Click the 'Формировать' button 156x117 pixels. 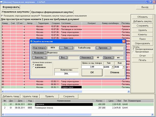[11, 7]
